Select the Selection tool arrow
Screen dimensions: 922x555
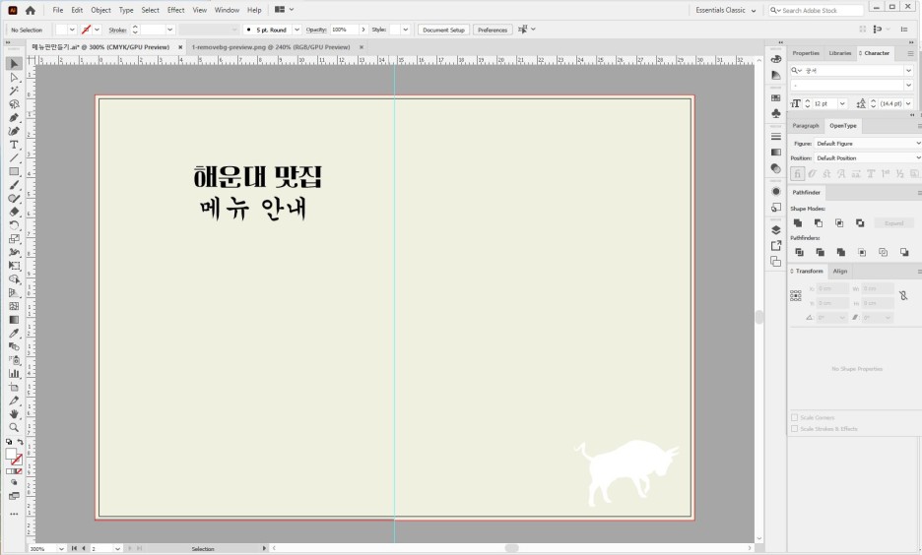[x=14, y=63]
